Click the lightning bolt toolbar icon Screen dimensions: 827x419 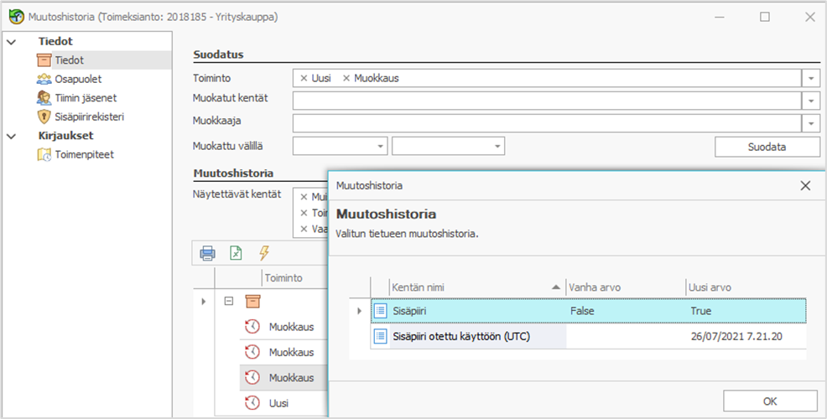264,252
